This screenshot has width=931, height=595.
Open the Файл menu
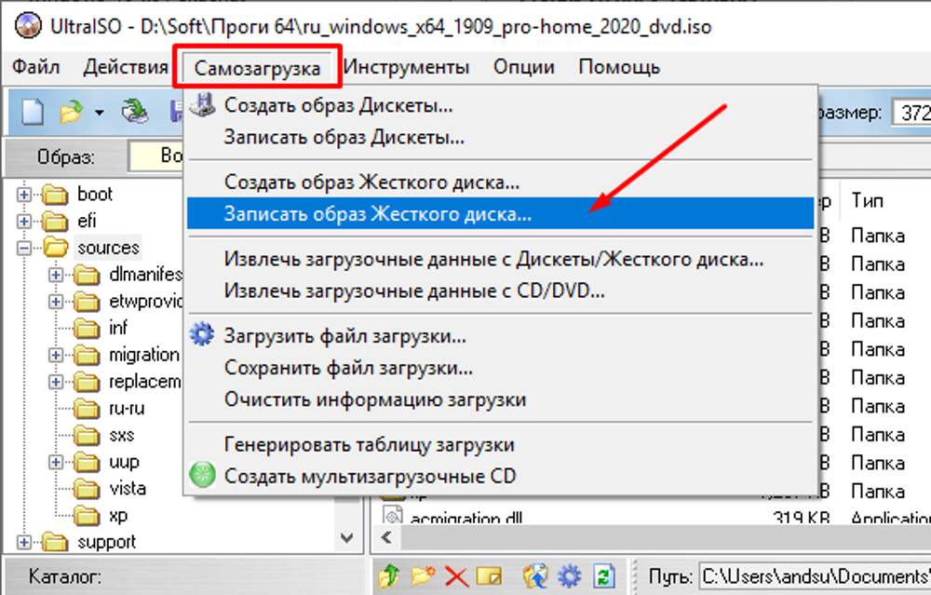pos(35,66)
